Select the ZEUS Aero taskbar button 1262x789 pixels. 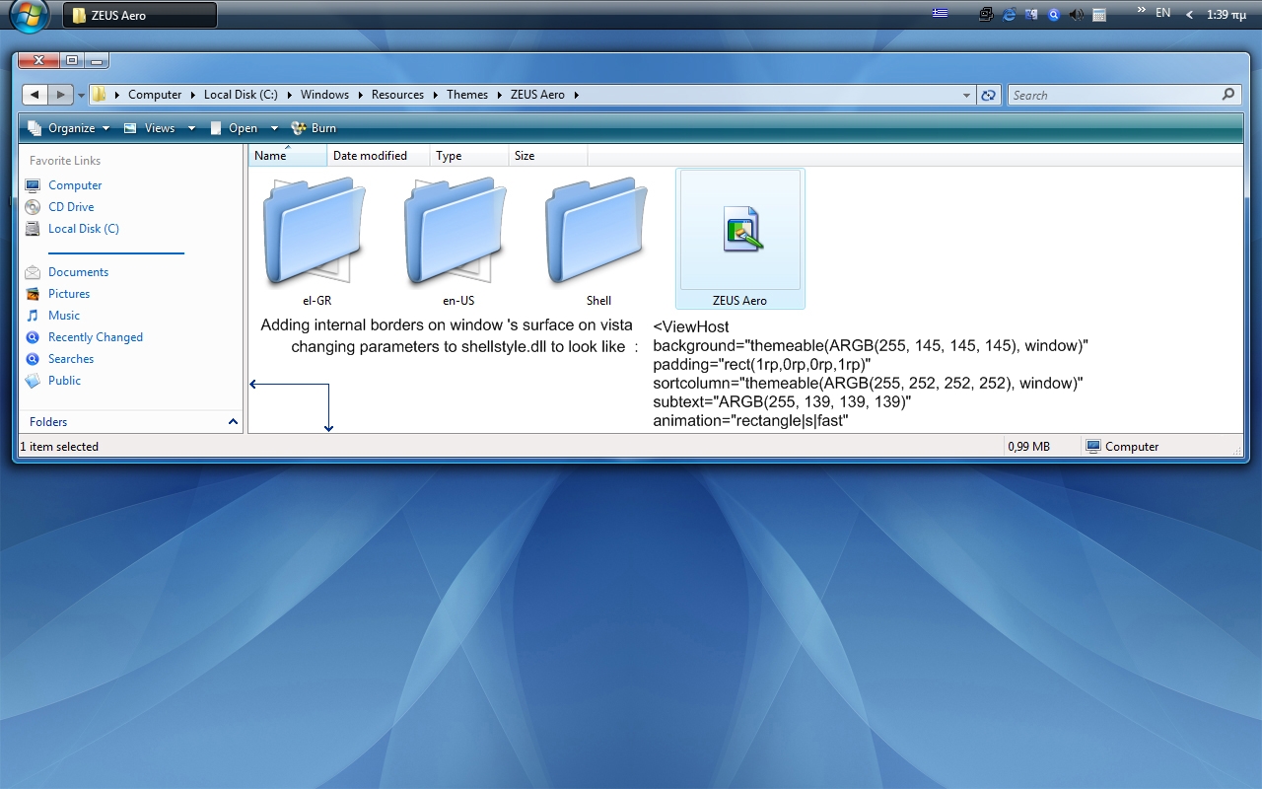point(140,15)
